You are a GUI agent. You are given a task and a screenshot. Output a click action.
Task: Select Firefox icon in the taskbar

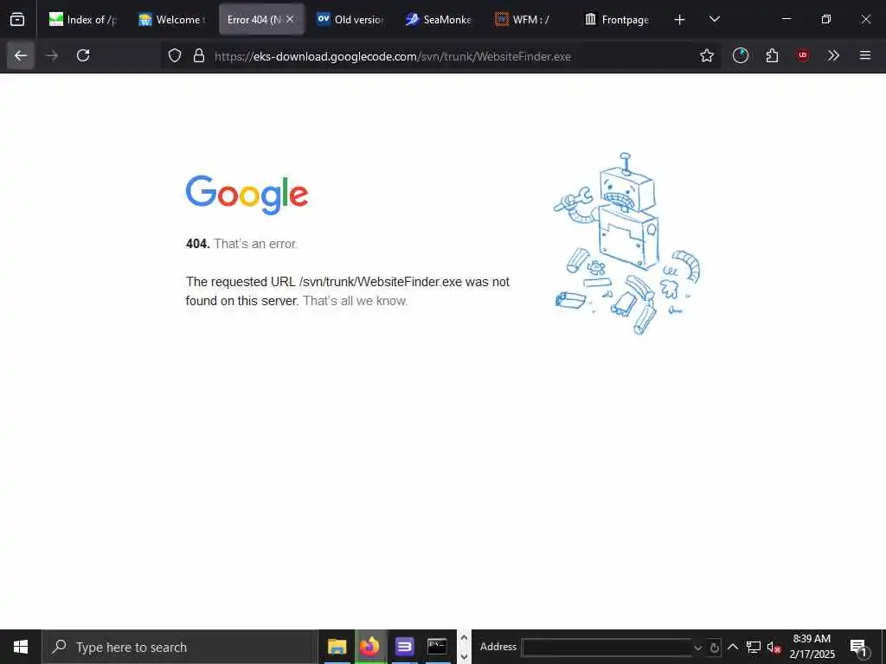pos(370,647)
